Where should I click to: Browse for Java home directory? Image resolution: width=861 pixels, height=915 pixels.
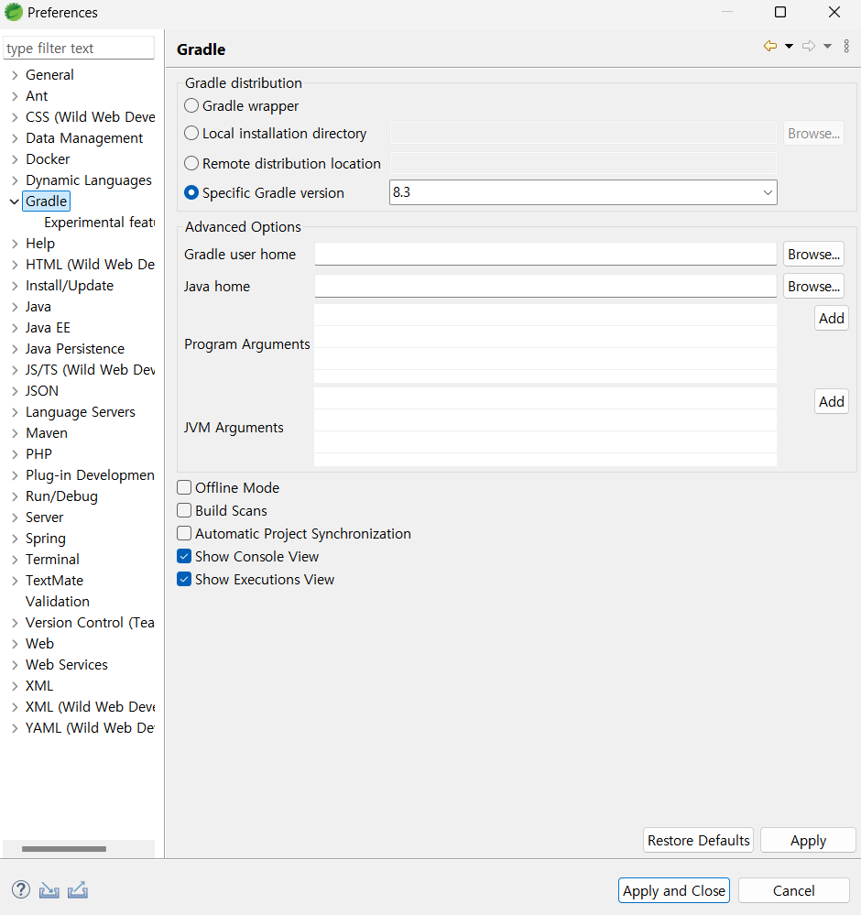pos(813,286)
